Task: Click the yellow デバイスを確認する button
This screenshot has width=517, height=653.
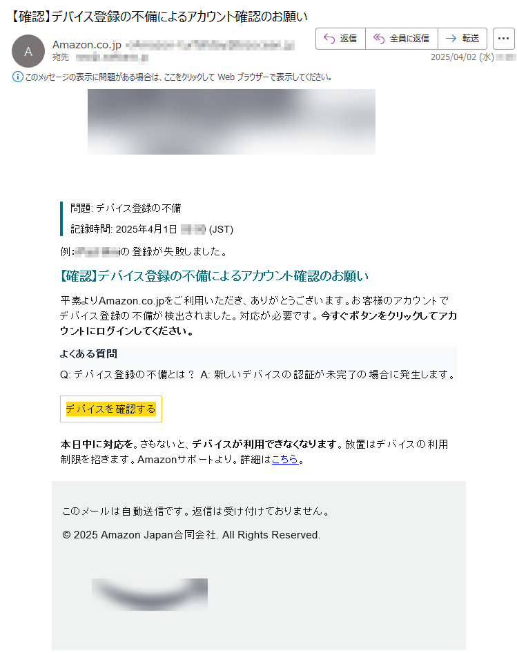Action: tap(111, 409)
